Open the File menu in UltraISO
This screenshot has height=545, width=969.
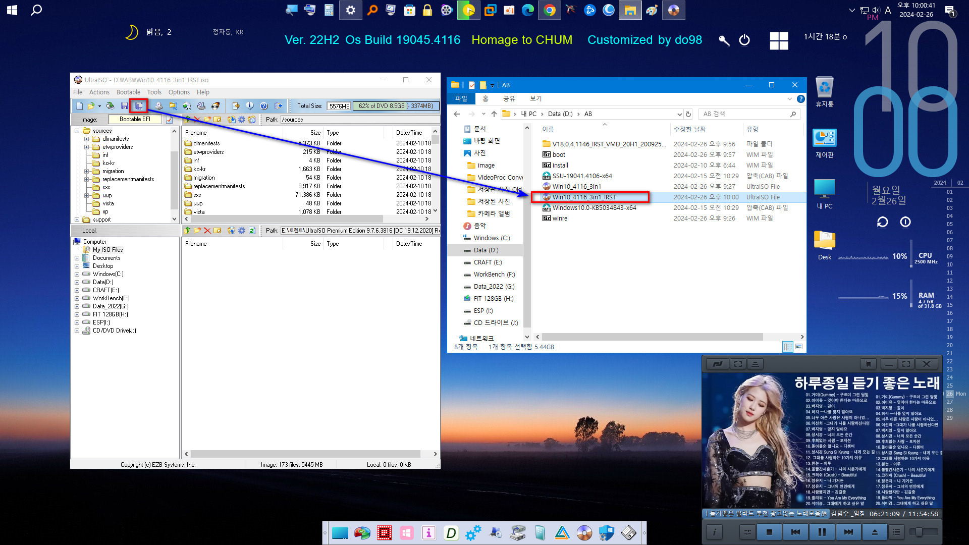click(78, 92)
